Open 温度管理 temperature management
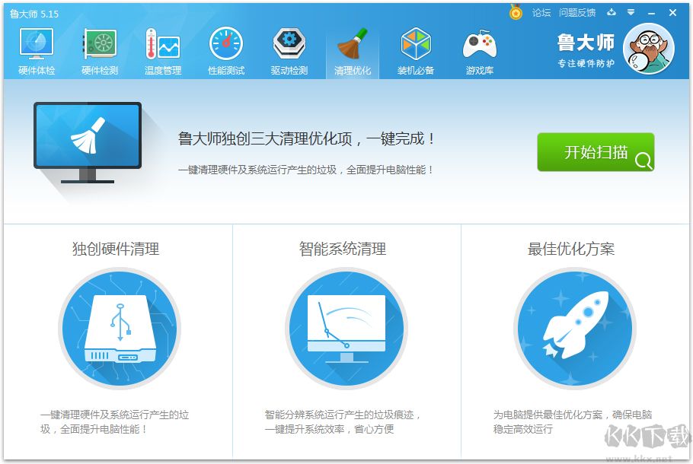693x464 pixels. point(163,52)
